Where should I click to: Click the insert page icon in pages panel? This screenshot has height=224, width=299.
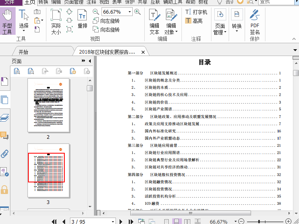tap(73, 71)
